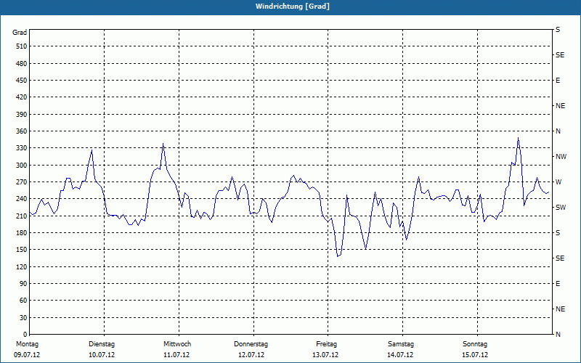The width and height of the screenshot is (581, 363).
Task: Click the Freitag day label
Action: [x=326, y=344]
